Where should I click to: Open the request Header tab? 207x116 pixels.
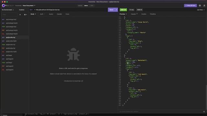pyautogui.click(x=60, y=14)
